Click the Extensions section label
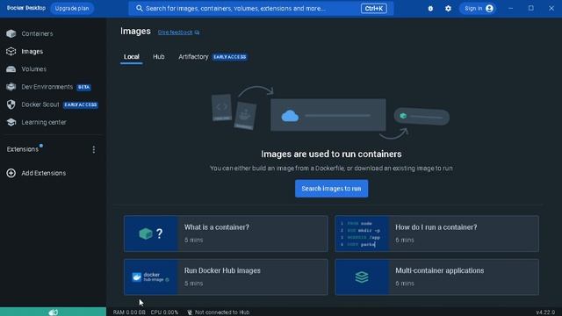Screen dimensions: 562x316 click(x=22, y=149)
